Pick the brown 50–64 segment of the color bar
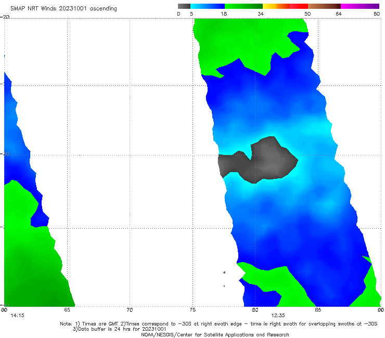 pyautogui.click(x=324, y=6)
